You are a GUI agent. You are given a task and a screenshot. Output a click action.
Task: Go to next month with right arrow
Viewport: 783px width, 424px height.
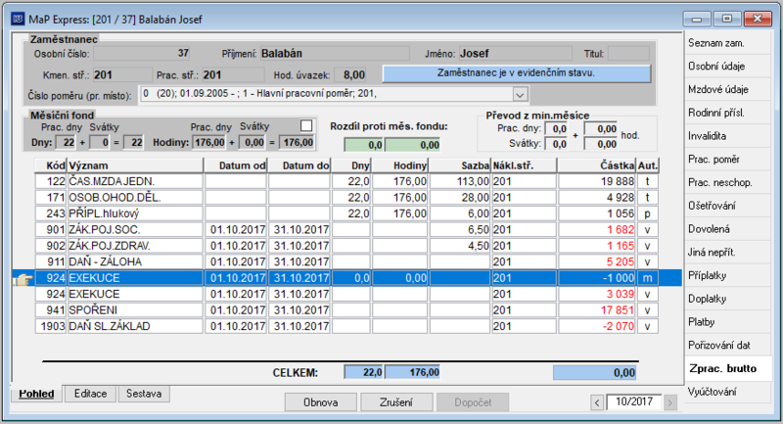click(670, 402)
